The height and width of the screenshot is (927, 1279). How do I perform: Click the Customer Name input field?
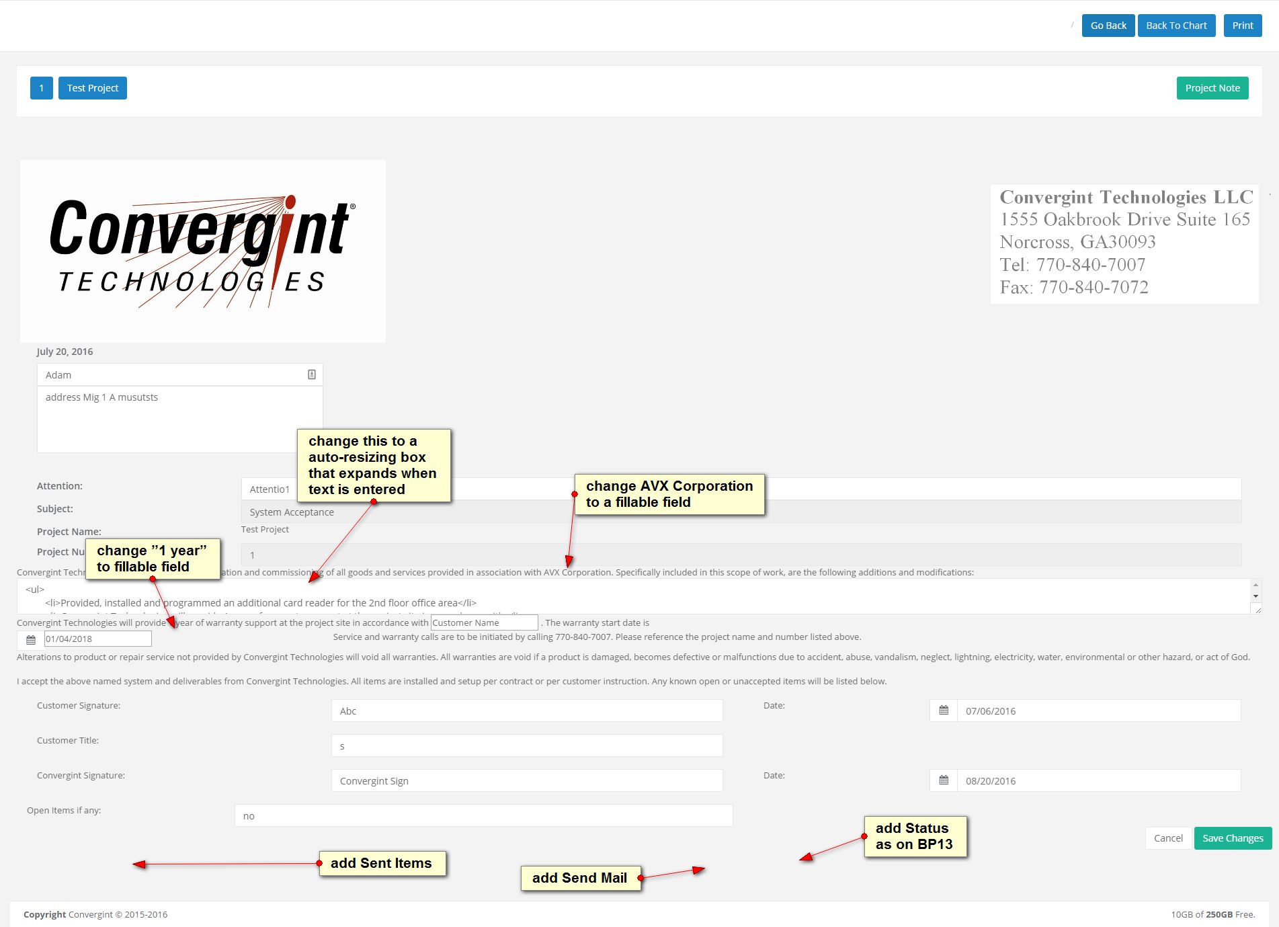point(485,622)
